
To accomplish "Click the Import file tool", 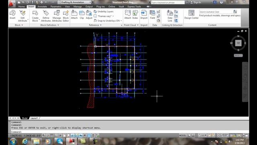I will 144,14.
